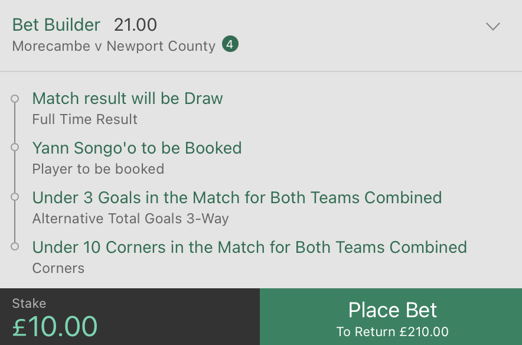This screenshot has height=345, width=522.
Task: Edit the £10.00 stake field
Action: point(130,317)
